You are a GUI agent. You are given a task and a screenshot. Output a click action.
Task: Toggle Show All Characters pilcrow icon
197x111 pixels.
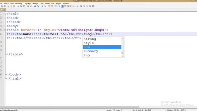coord(59,6)
